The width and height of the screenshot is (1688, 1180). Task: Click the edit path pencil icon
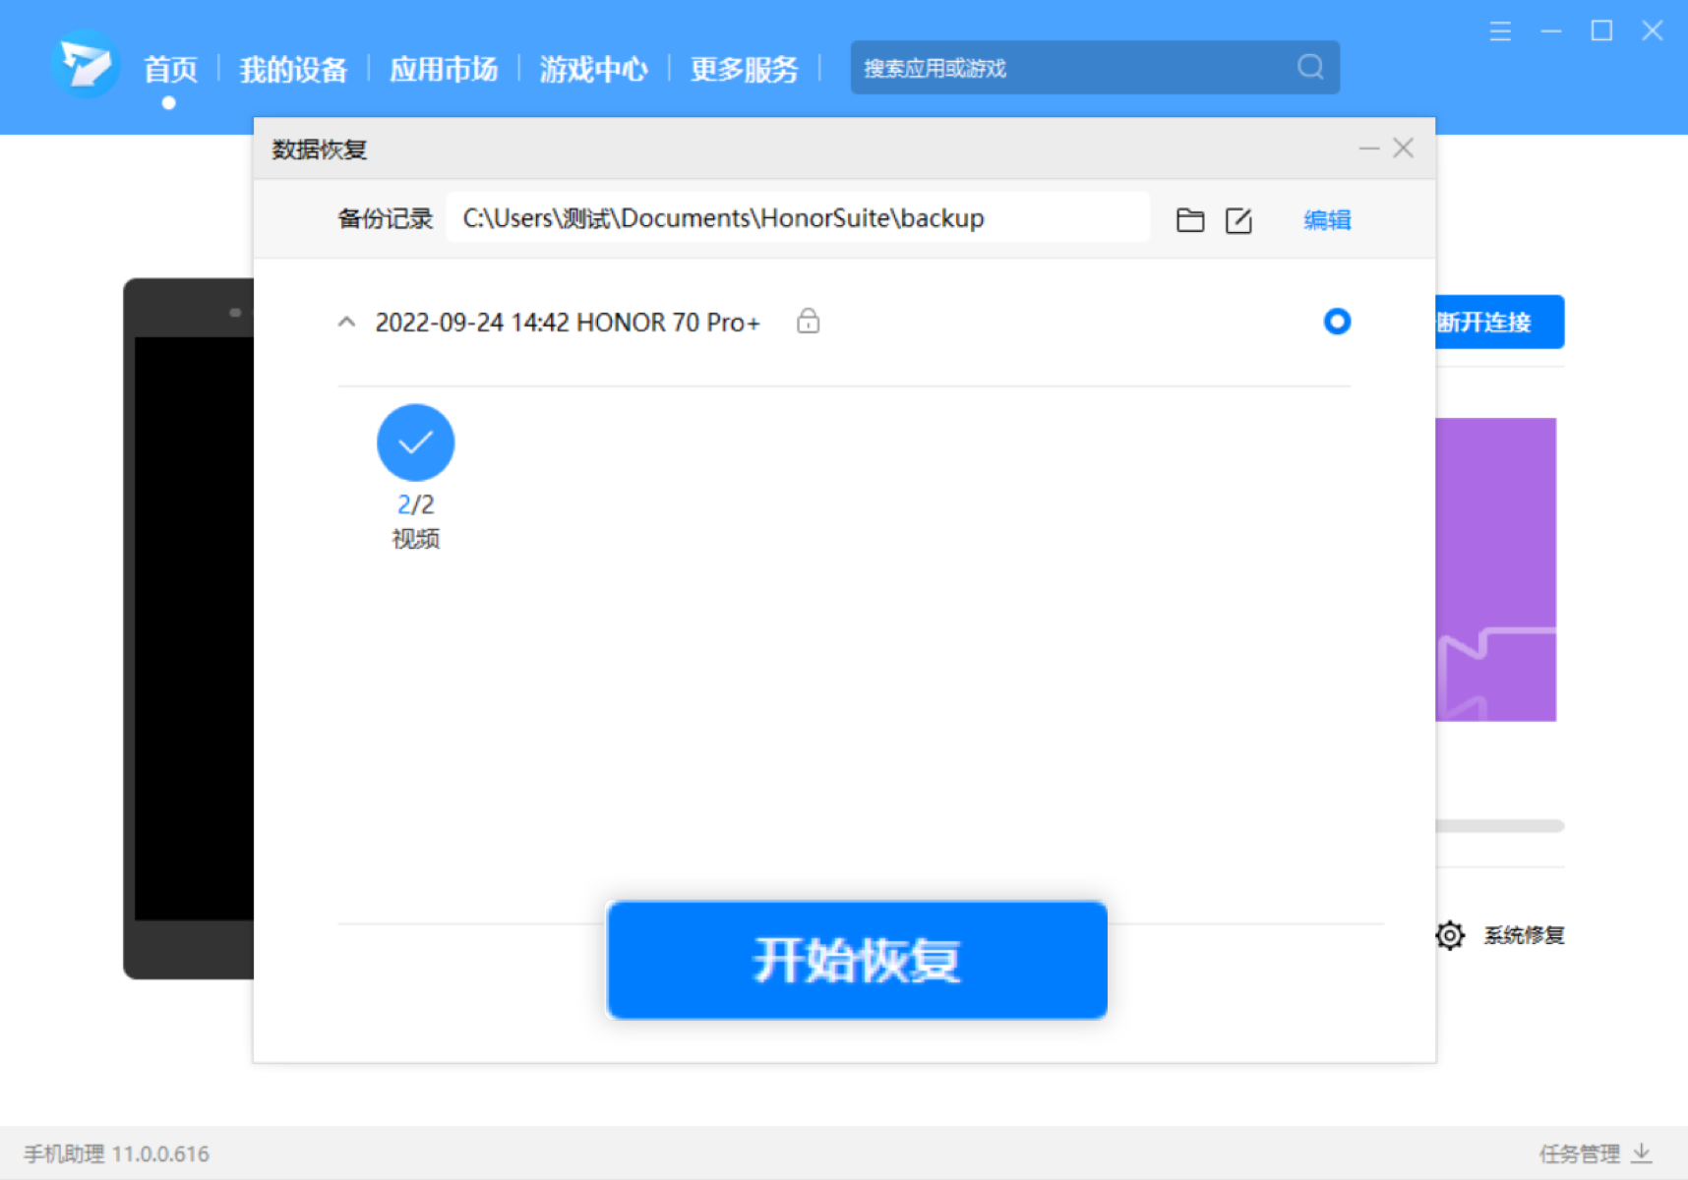point(1238,219)
